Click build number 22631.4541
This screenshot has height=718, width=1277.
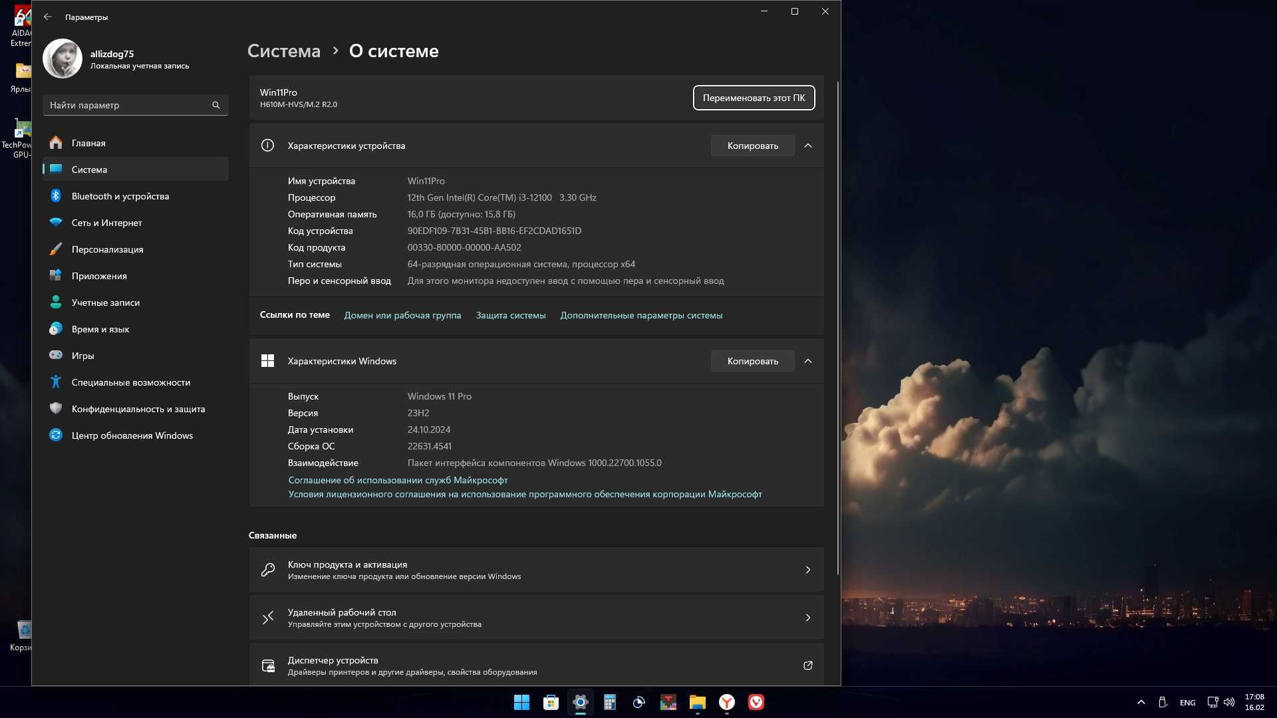[429, 446]
